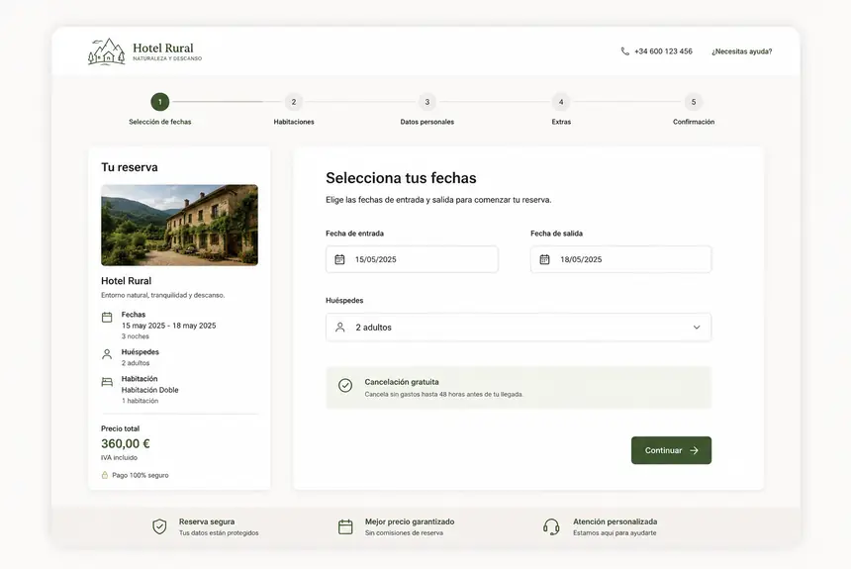Click the headset icon beside Atención personalizada

pyautogui.click(x=551, y=526)
